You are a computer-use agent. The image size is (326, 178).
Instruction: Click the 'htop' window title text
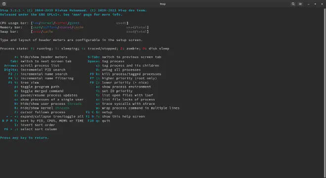tap(163, 4)
